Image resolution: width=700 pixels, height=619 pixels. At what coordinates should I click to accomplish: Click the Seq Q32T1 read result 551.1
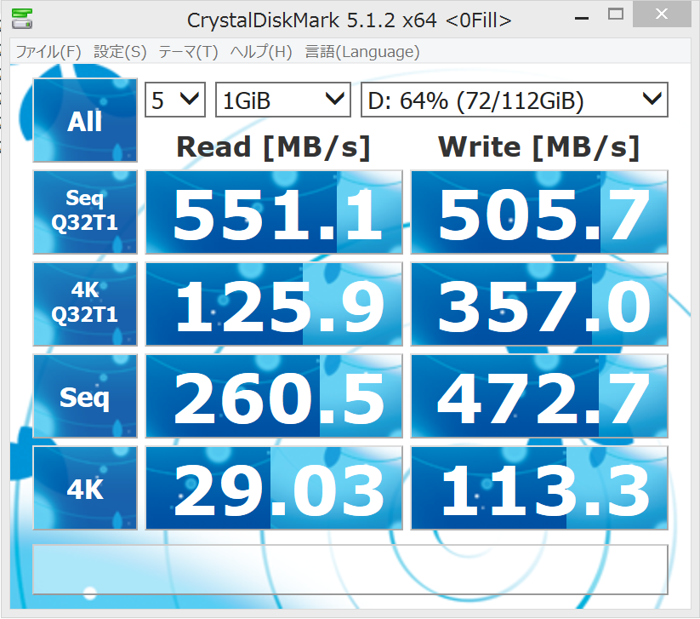click(274, 212)
